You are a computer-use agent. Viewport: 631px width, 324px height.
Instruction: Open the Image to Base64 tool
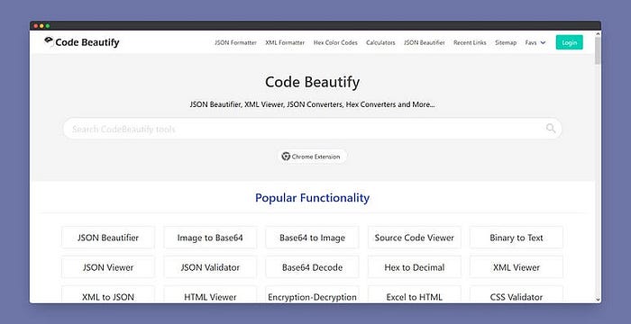[210, 238]
